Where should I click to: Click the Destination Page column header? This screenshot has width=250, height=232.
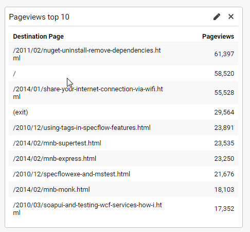(39, 37)
